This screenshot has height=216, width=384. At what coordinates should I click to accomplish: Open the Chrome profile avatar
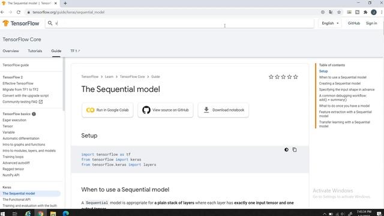coord(374,12)
